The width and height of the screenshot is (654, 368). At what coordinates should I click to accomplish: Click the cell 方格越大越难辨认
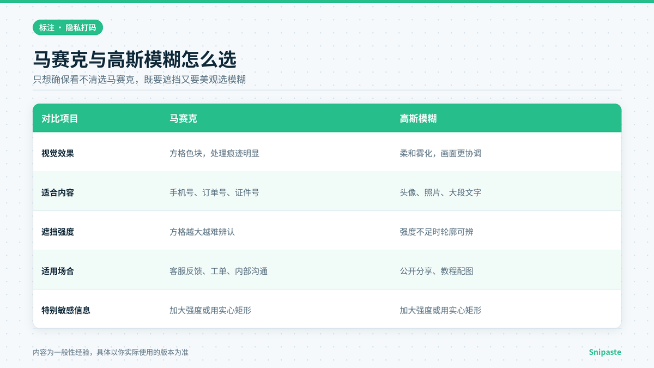(202, 232)
